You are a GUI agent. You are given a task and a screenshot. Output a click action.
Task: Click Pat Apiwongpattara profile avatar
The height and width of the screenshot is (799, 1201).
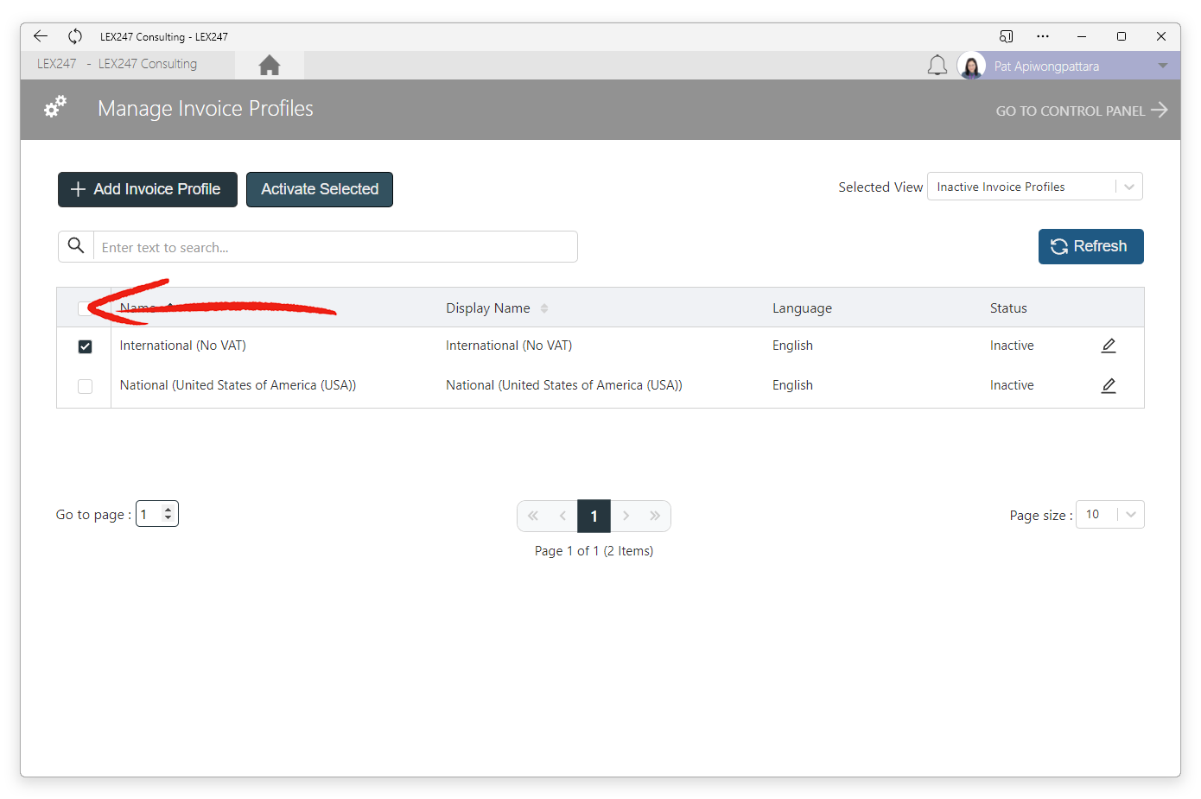tap(971, 66)
